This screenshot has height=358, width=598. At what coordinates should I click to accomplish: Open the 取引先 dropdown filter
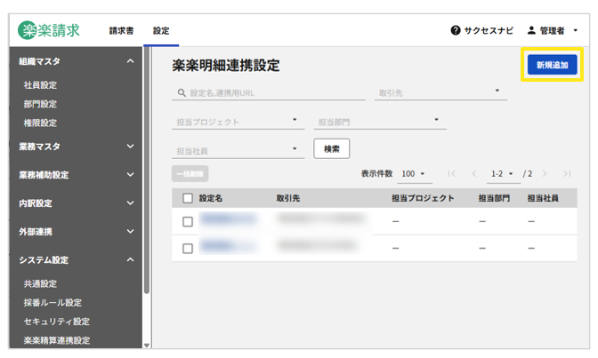tap(440, 92)
